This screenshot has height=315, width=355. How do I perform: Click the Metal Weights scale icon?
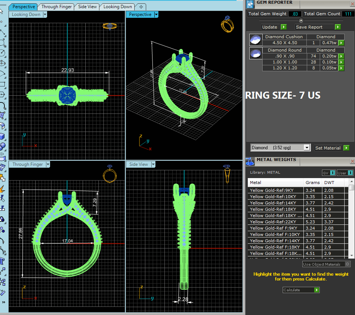tap(250, 161)
